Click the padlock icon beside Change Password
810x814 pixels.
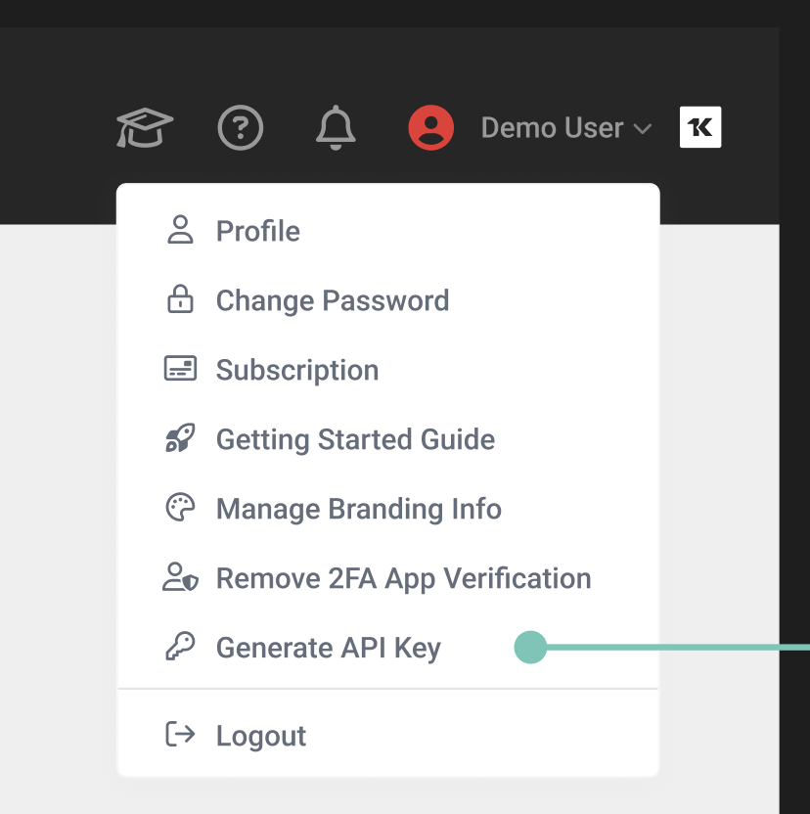click(x=180, y=300)
